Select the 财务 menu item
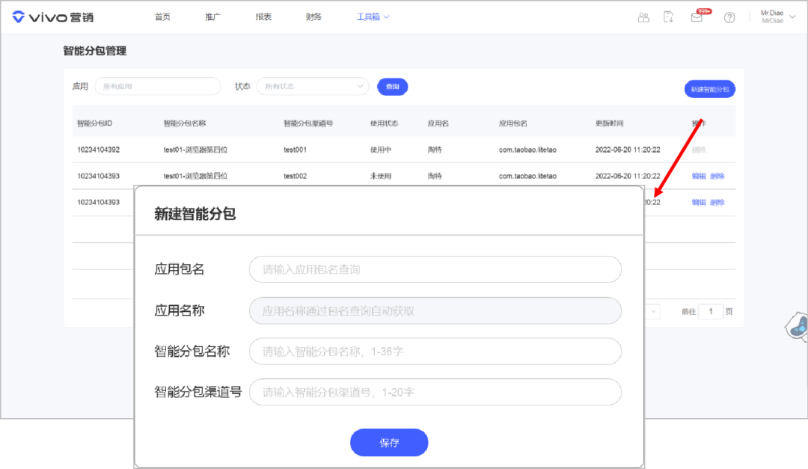808x469 pixels. [313, 16]
